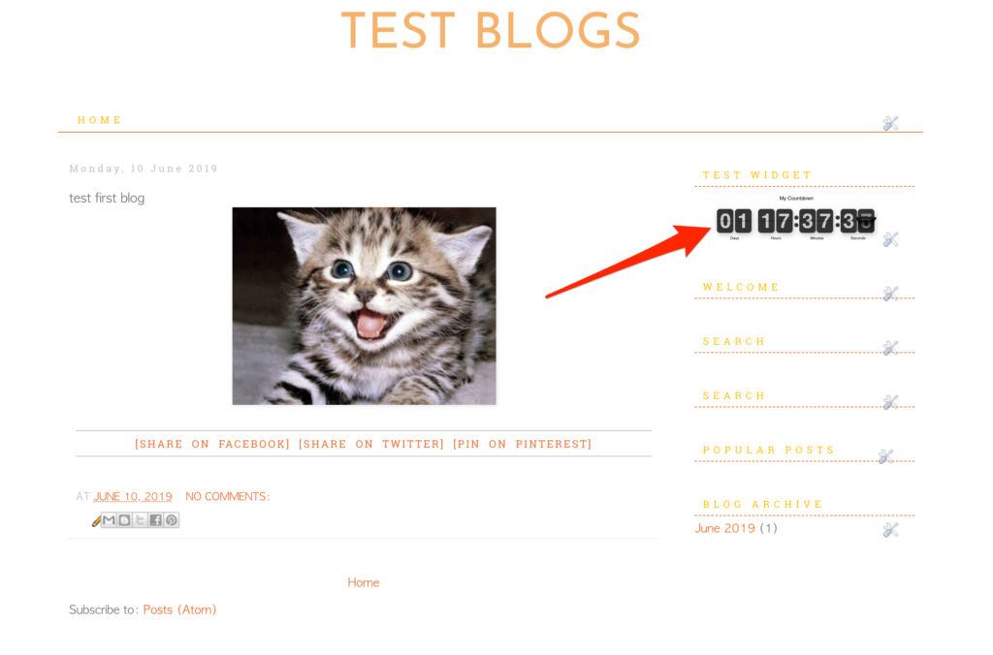993x655 pixels.
Task: Open the June 10, 2019 timestamp link
Action: point(133,496)
